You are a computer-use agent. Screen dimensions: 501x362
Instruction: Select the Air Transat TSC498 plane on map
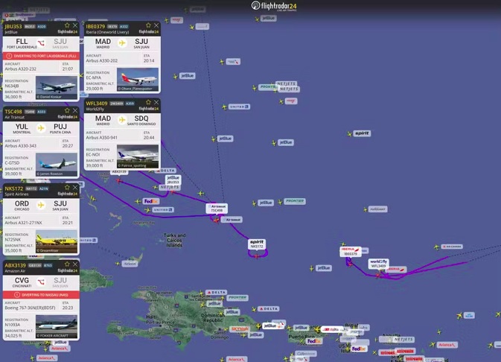(217, 218)
